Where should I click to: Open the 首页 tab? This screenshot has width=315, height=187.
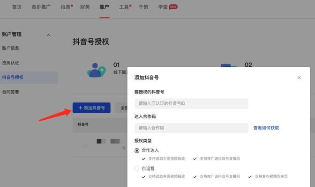(x=17, y=7)
